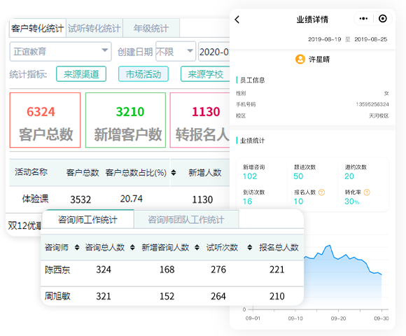Click 周旭敏's 报名总人数 value 210

click(277, 296)
